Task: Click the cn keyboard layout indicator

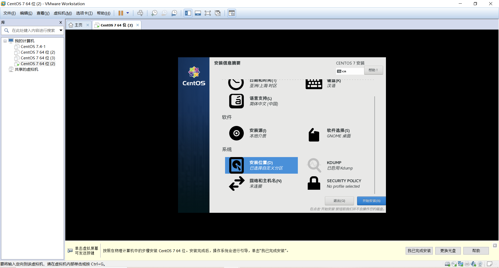Action: [x=350, y=71]
